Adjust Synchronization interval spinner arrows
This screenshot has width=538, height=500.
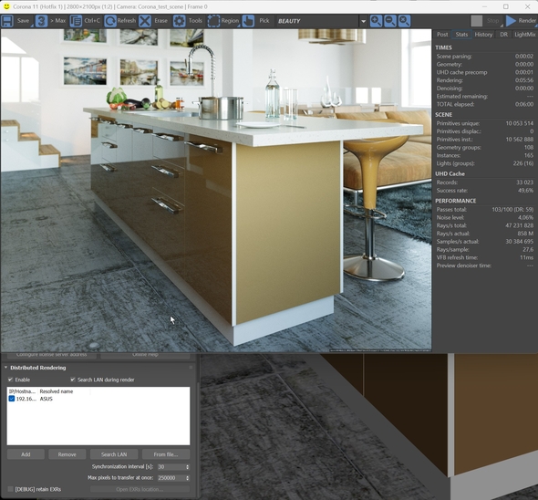(187, 467)
